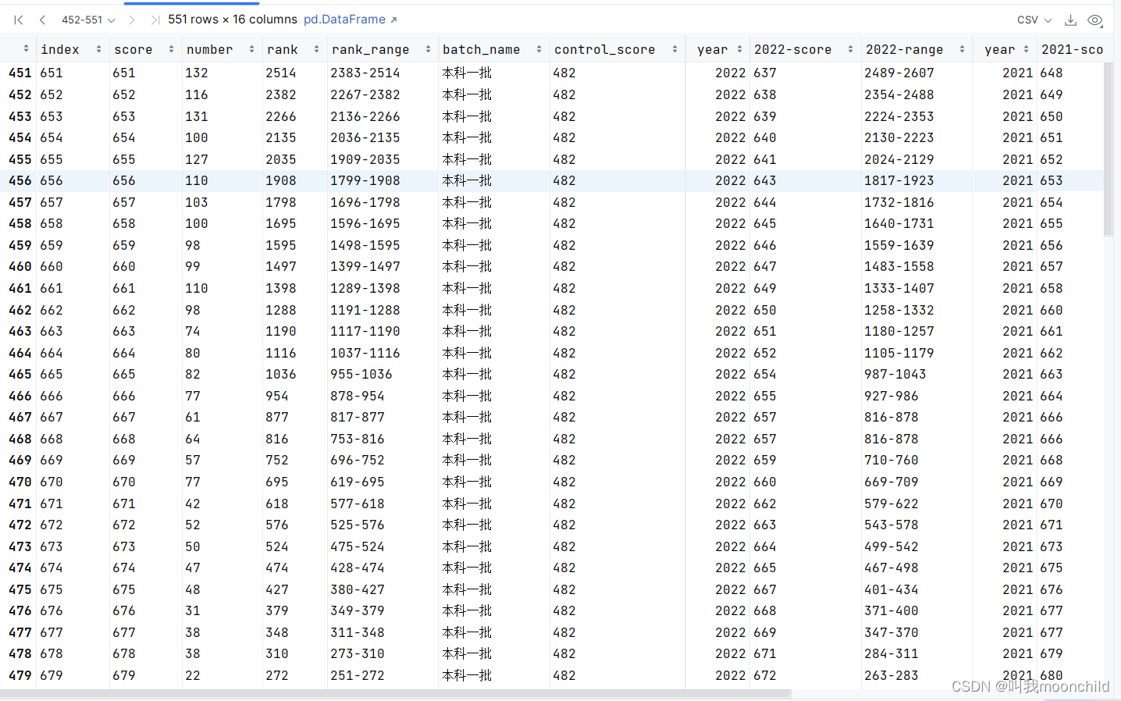
Task: Click sort arrows on control_score column
Action: 675,49
